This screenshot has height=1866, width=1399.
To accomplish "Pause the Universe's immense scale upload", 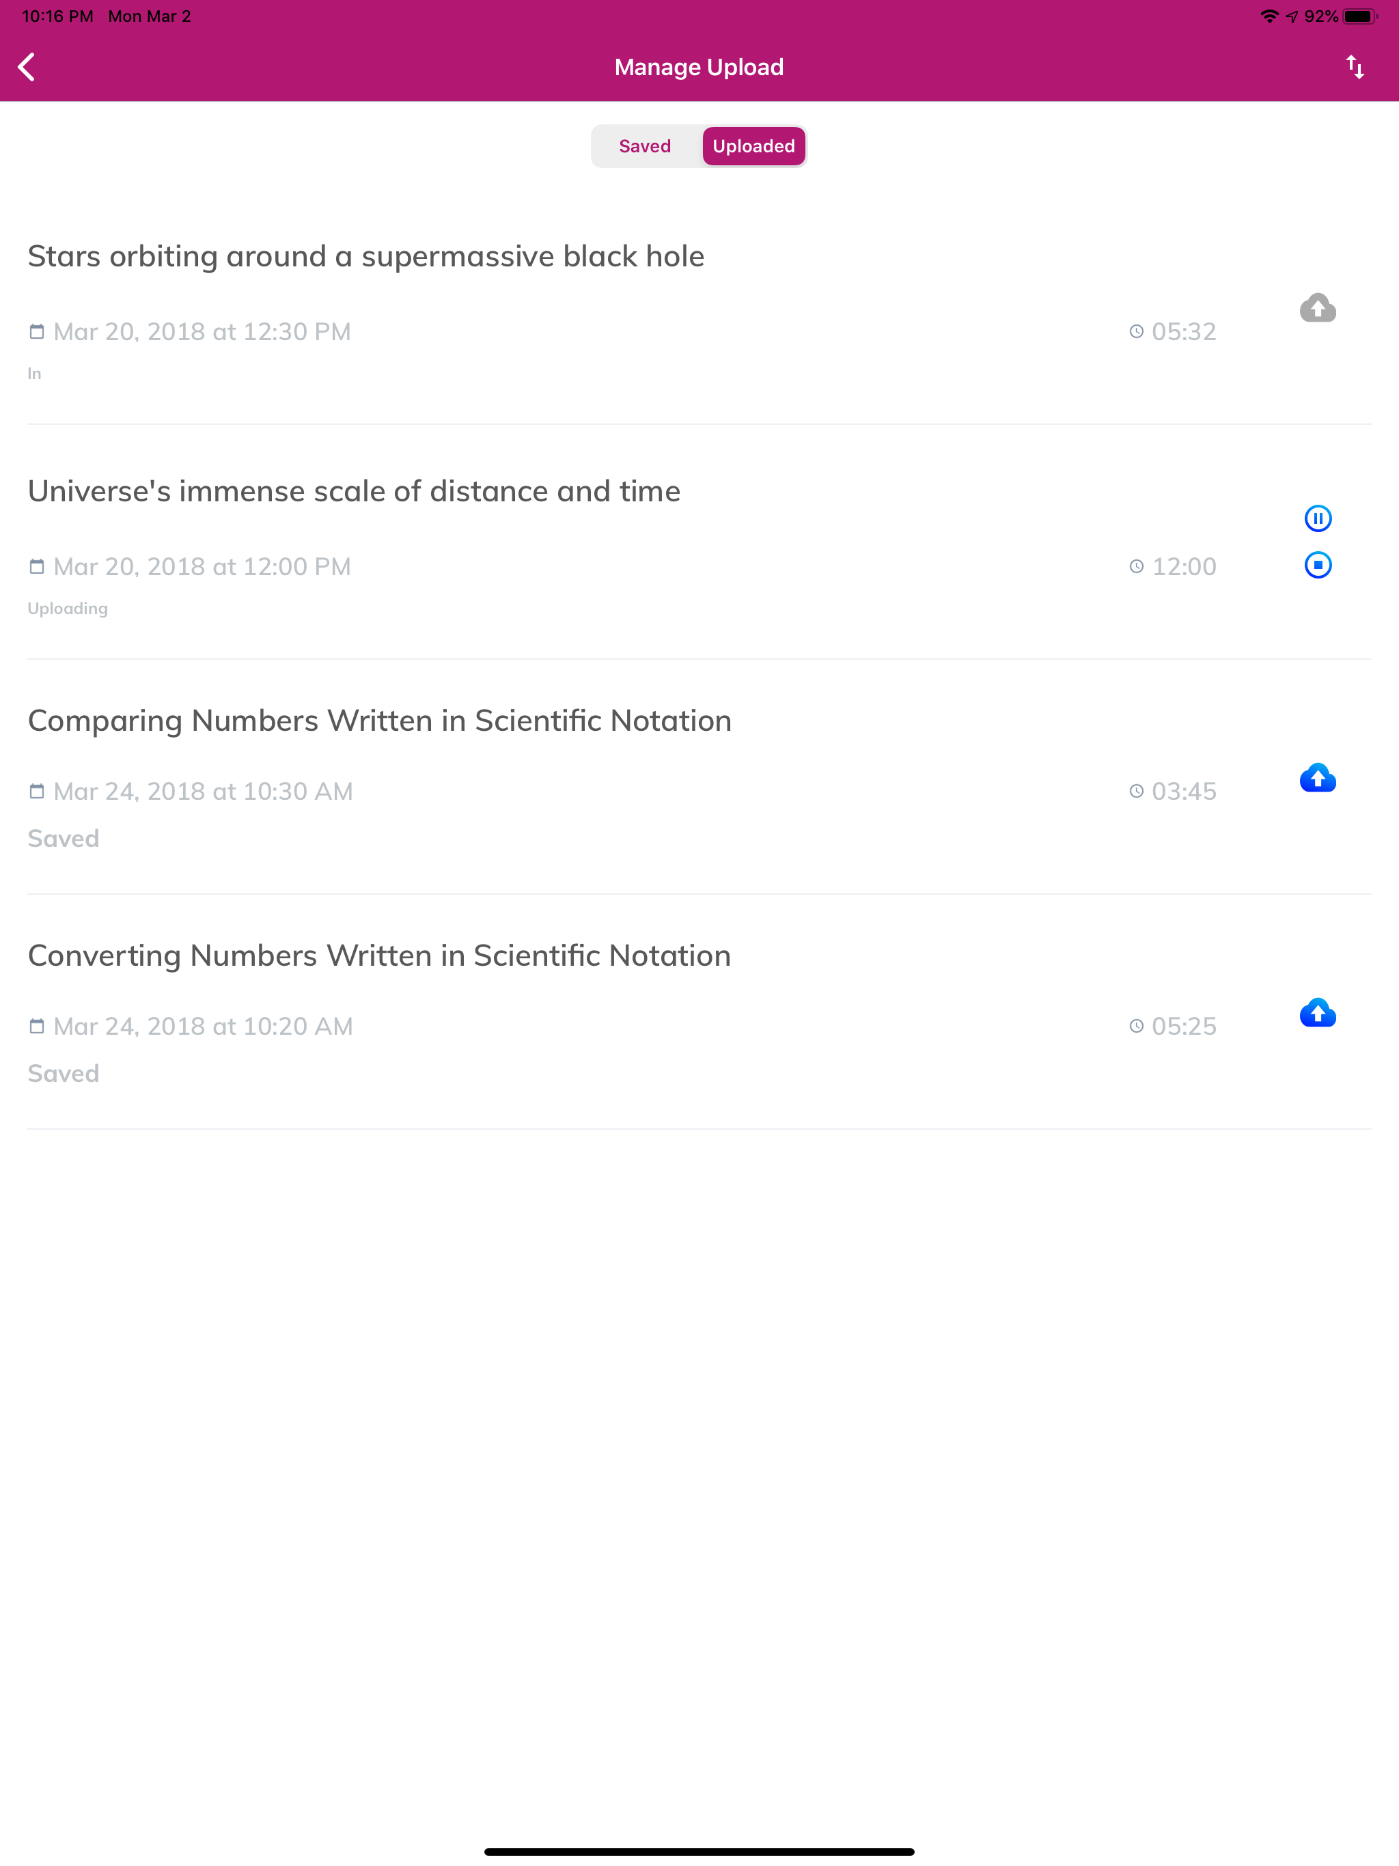I will tap(1317, 518).
